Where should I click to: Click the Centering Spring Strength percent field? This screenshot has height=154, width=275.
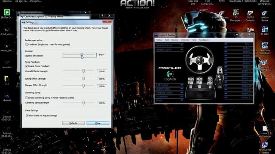tap(102, 103)
